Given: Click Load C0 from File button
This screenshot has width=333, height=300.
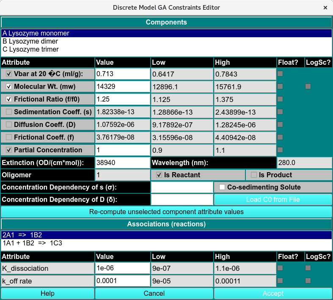Looking at the screenshot, I should [273, 200].
